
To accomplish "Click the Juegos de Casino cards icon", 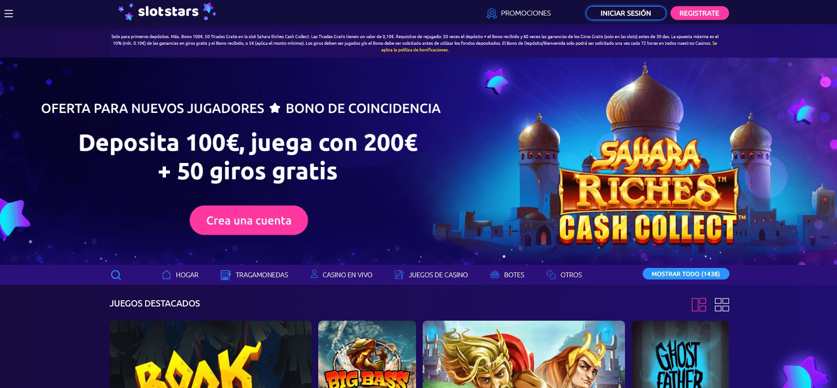I will tap(399, 275).
